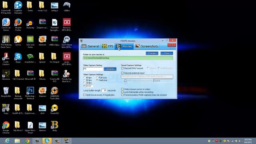The image size is (256, 144).
Task: Enable Record Win7 sound checkbox
Action: tap(122, 68)
